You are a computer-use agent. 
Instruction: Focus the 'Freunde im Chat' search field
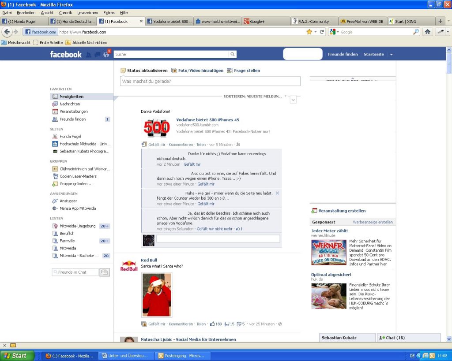click(x=75, y=272)
